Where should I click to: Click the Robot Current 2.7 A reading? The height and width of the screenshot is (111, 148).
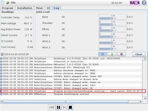tap(17, 35)
